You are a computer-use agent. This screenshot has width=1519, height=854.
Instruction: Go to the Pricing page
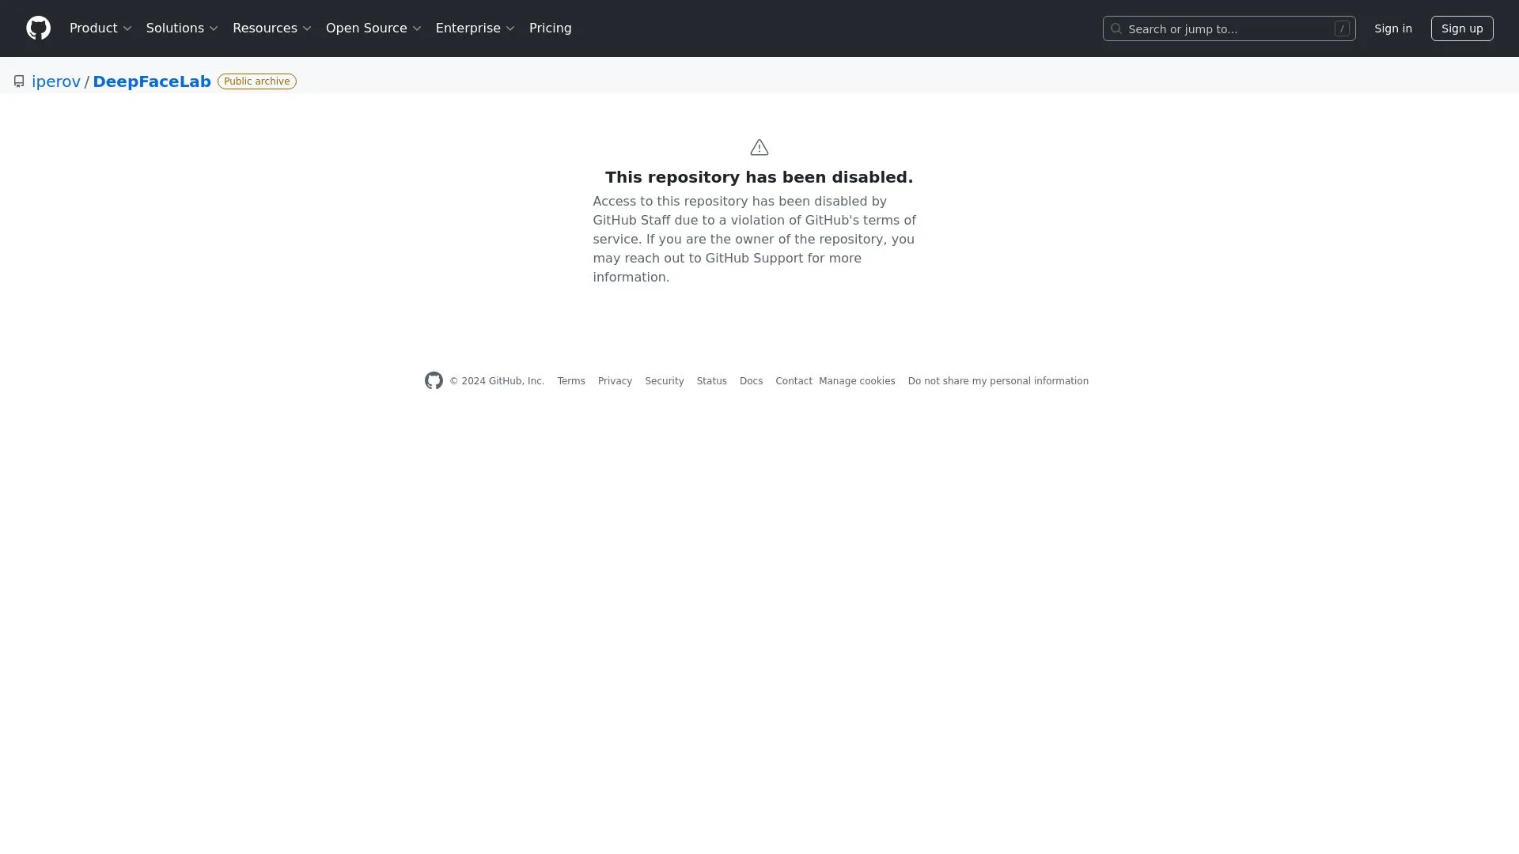[x=550, y=28]
